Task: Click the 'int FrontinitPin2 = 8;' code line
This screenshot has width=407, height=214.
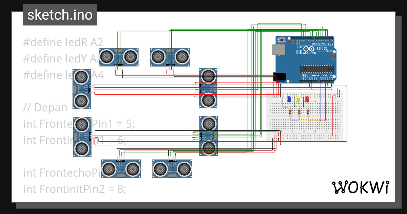Action: (75, 189)
